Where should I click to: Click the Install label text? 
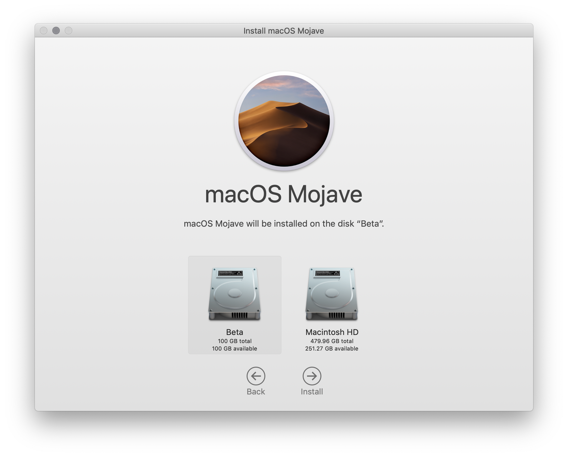(312, 392)
